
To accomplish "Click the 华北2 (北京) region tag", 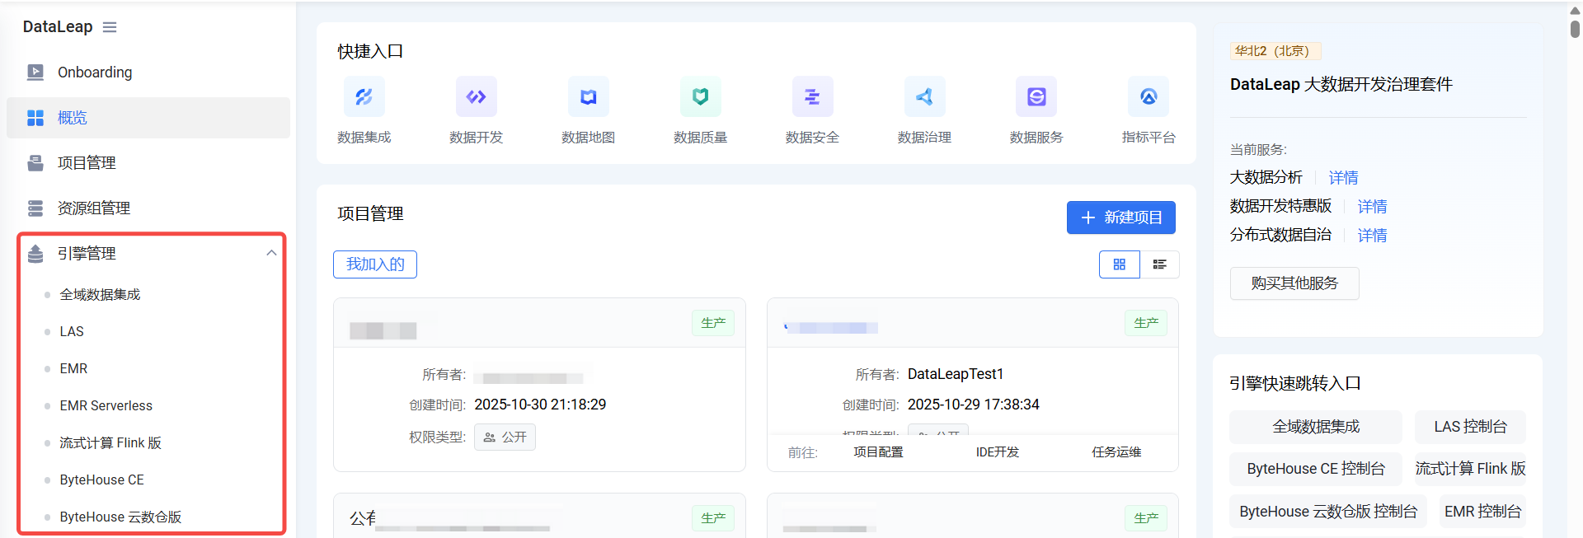I will [1275, 51].
